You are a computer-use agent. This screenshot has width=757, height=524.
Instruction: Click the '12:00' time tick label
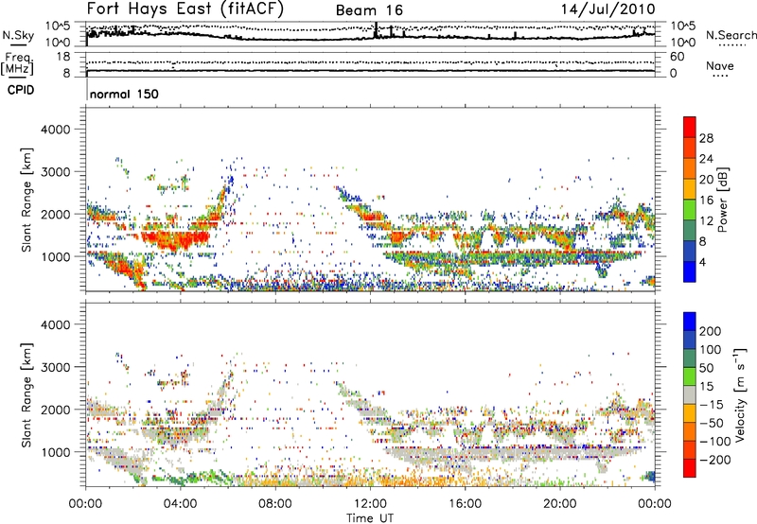(370, 504)
